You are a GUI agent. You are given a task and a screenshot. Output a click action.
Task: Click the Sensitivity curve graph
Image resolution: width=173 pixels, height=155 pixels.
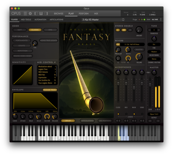22,75
